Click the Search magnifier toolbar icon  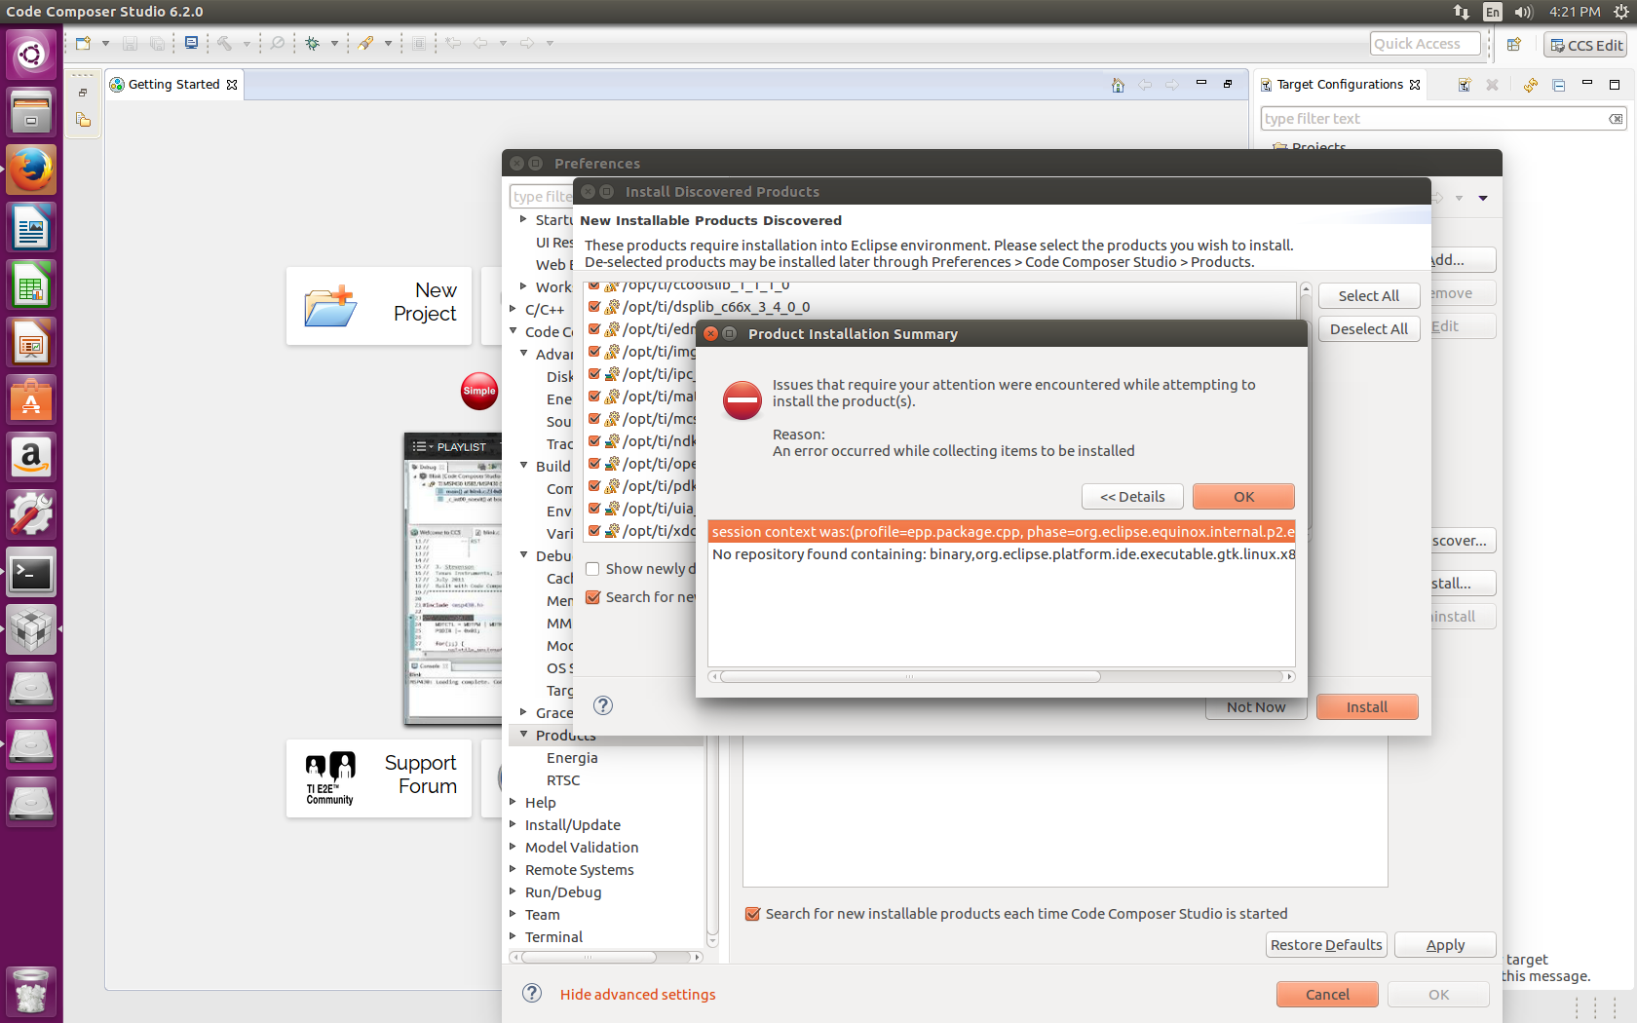pos(277,43)
